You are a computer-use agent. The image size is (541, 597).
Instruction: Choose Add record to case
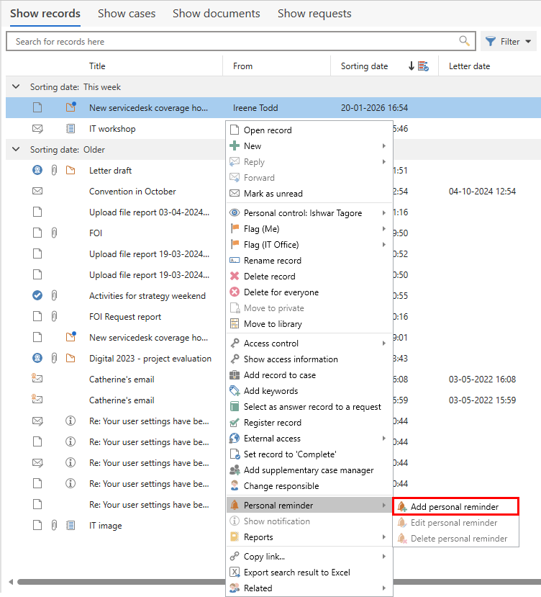[x=309, y=375]
